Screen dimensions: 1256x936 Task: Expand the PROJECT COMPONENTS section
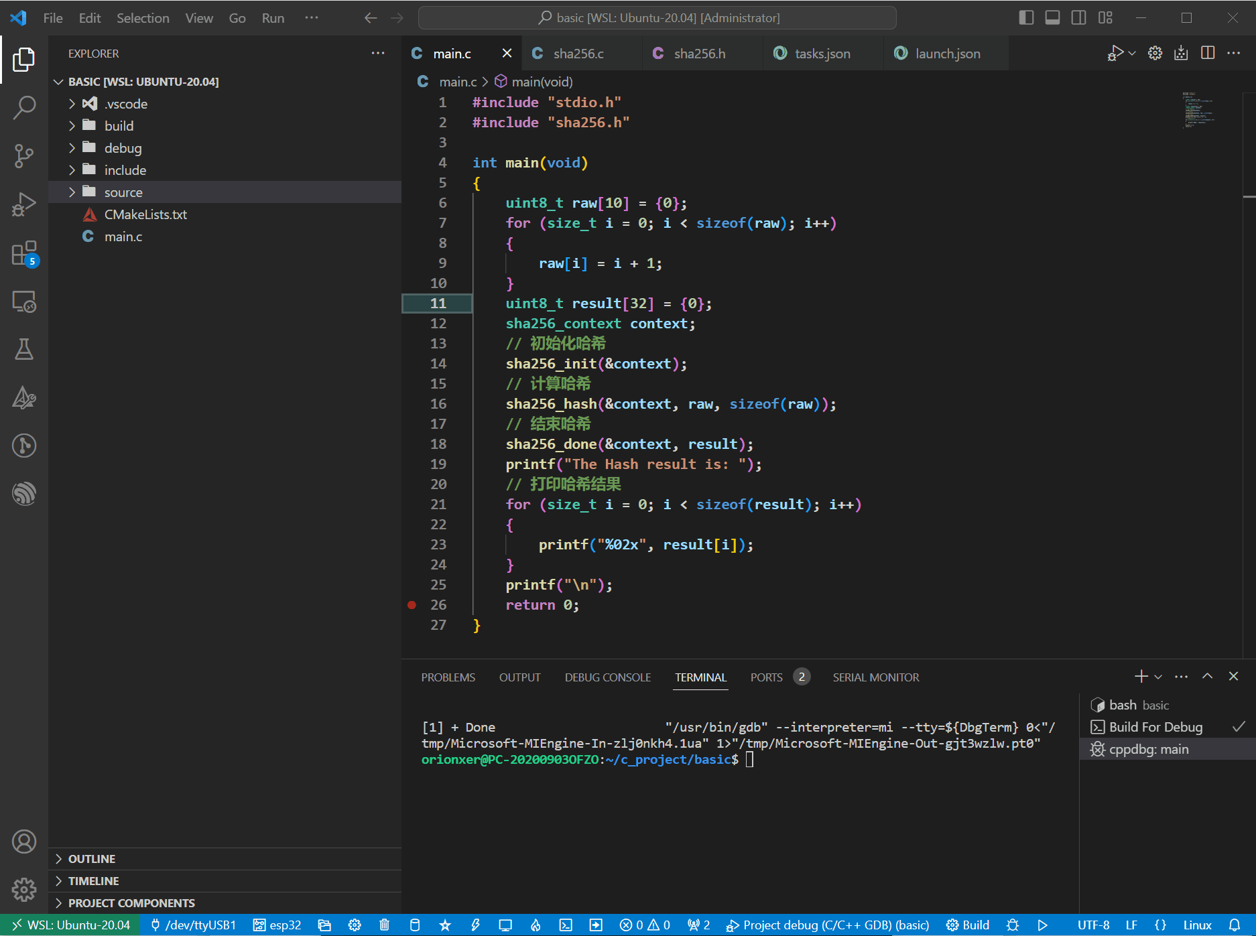pyautogui.click(x=225, y=903)
